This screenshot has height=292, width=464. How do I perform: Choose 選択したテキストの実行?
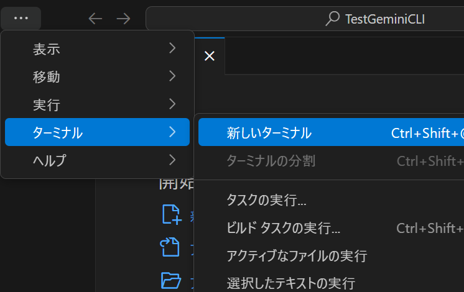(x=290, y=283)
